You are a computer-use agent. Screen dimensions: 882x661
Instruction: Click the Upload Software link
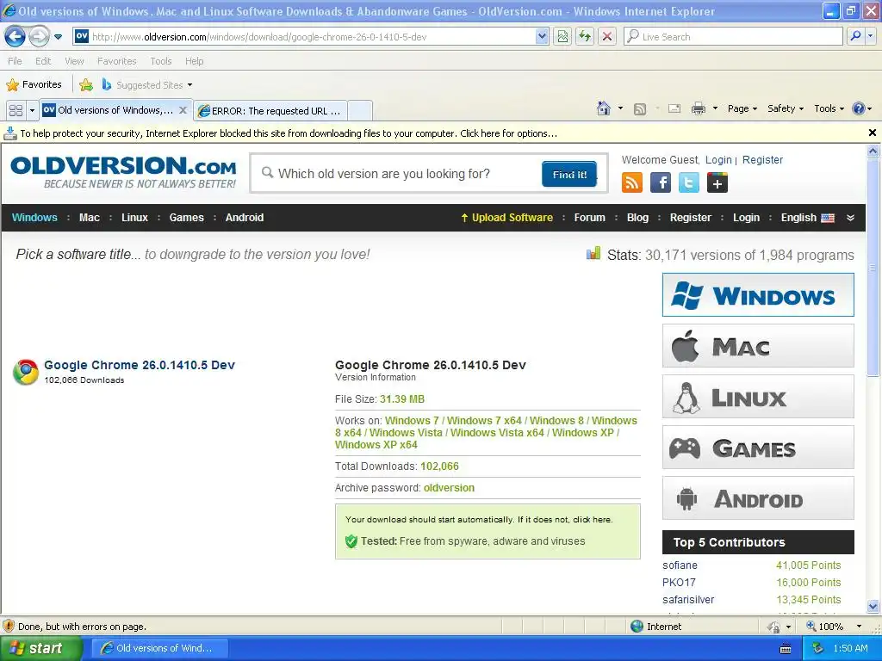pyautogui.click(x=506, y=218)
